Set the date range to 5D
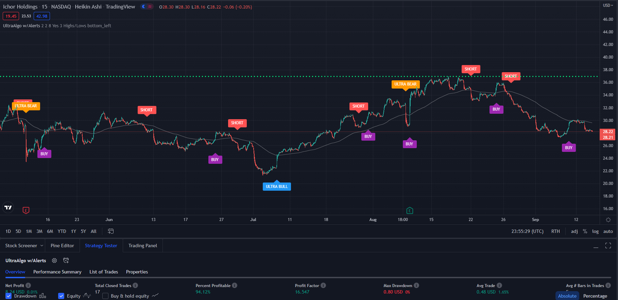 click(18, 231)
